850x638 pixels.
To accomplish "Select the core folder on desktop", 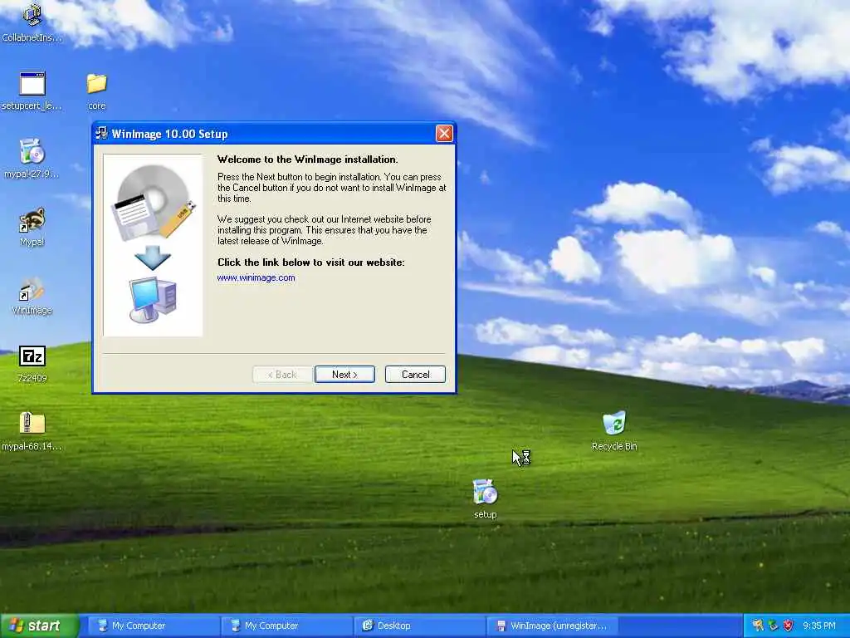I will coord(97,91).
